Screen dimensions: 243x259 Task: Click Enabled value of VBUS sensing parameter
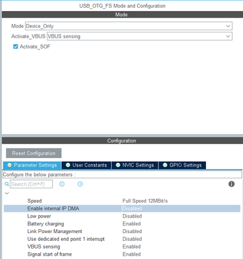click(132, 247)
